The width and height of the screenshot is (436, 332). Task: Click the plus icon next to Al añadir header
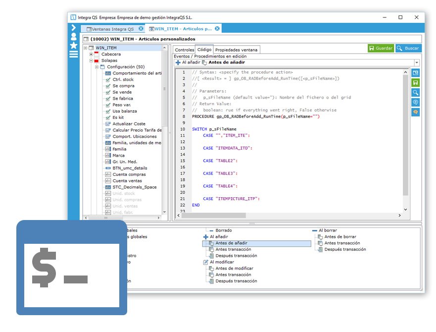(x=178, y=62)
